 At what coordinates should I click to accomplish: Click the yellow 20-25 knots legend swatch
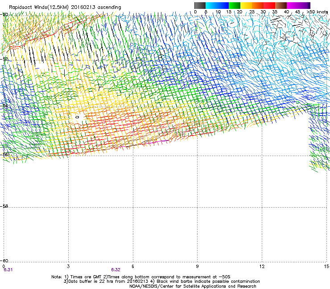[246, 5]
